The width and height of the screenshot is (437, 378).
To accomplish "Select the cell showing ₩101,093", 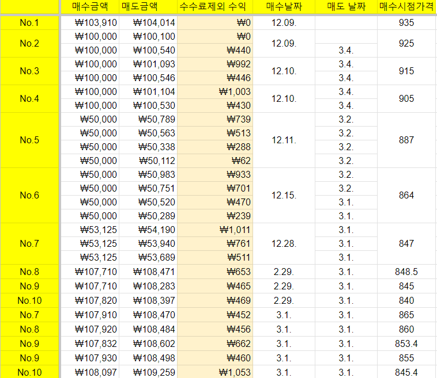I will click(148, 64).
